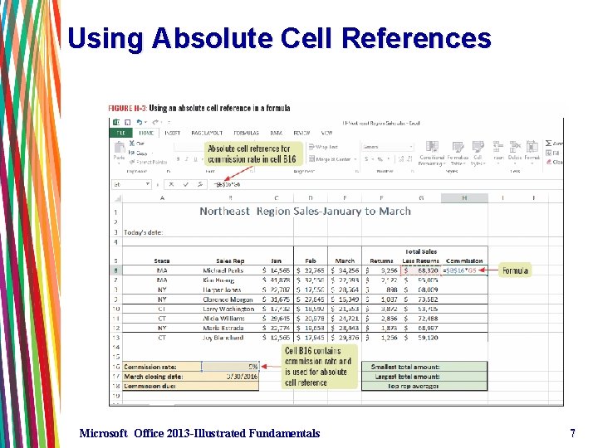Select column A header

click(x=162, y=197)
